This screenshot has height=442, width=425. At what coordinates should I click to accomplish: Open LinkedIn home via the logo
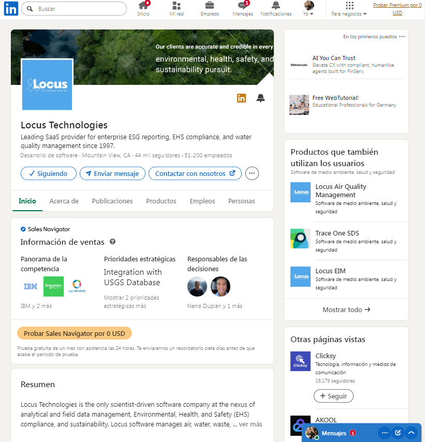pyautogui.click(x=11, y=9)
